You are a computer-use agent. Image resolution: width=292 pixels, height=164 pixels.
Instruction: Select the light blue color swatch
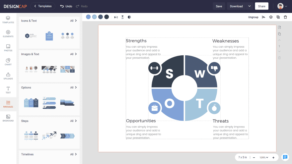[95, 17]
